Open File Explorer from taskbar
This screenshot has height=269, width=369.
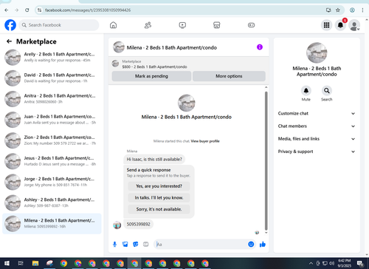[x=35, y=263]
